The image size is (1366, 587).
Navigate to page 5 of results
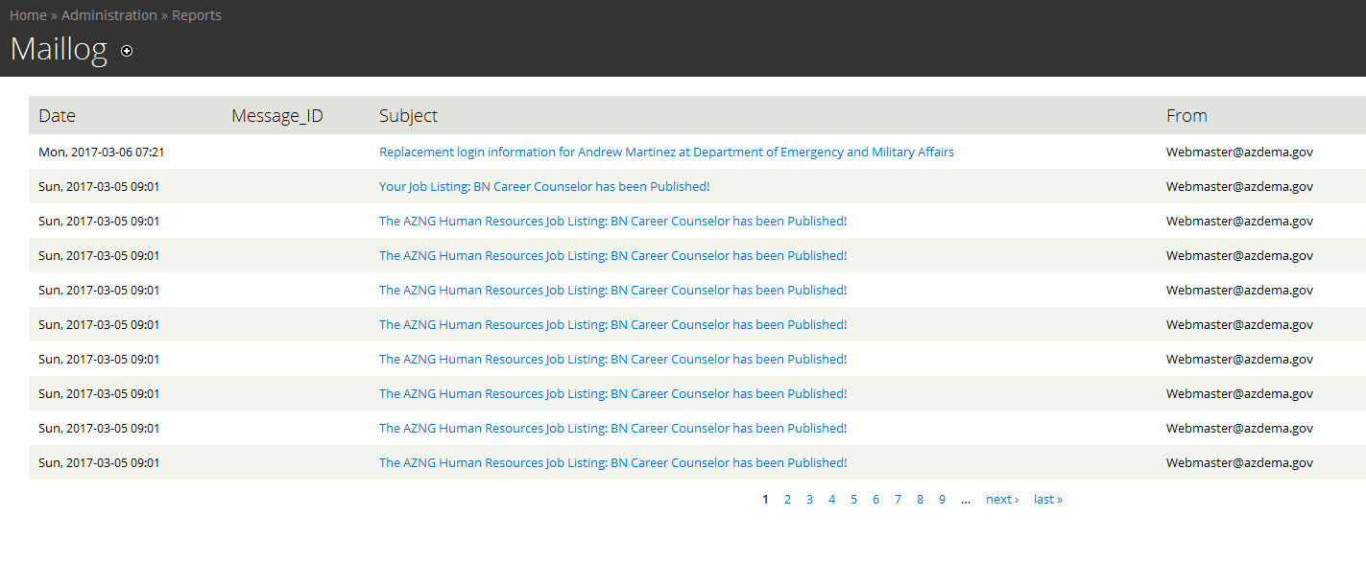point(853,500)
